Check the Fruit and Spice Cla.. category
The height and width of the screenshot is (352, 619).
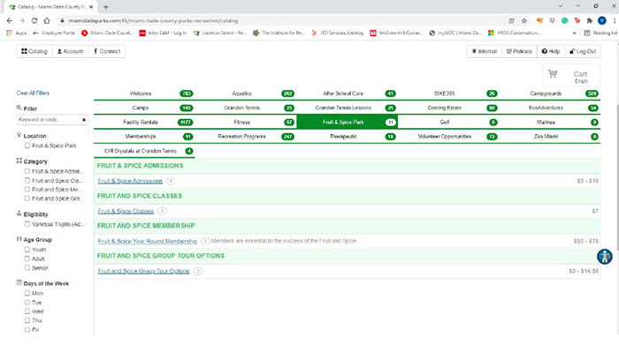coord(27,180)
